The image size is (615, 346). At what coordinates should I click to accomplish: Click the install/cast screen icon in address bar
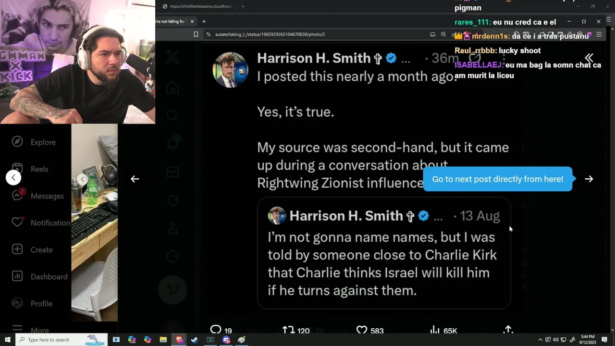pyautogui.click(x=433, y=34)
